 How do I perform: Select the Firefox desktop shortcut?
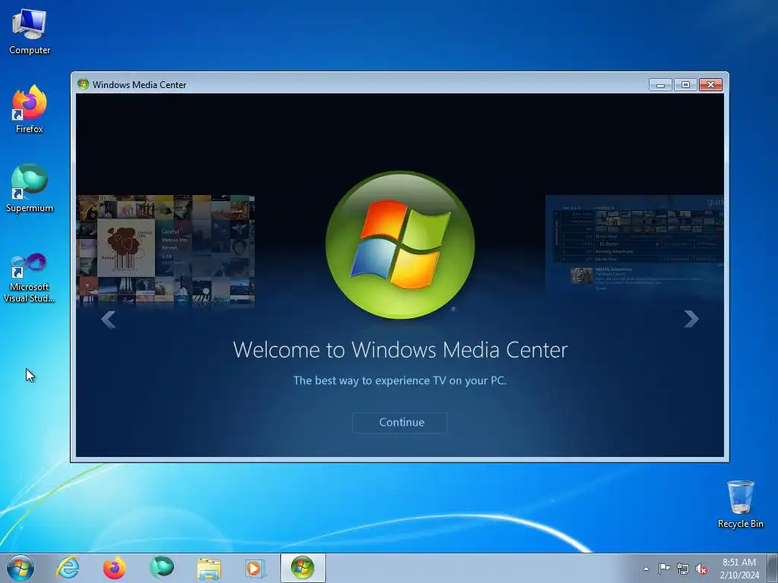30,109
